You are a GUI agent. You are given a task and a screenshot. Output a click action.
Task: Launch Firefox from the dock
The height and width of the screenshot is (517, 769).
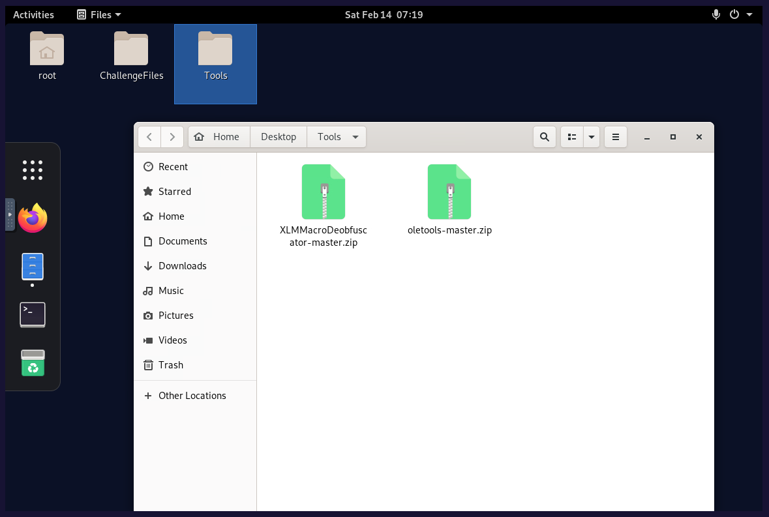(33, 218)
